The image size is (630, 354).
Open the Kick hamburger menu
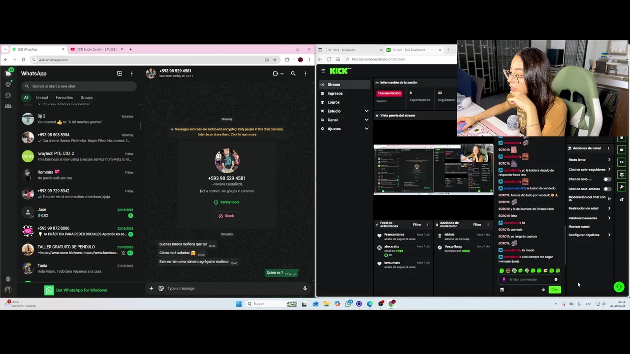323,71
